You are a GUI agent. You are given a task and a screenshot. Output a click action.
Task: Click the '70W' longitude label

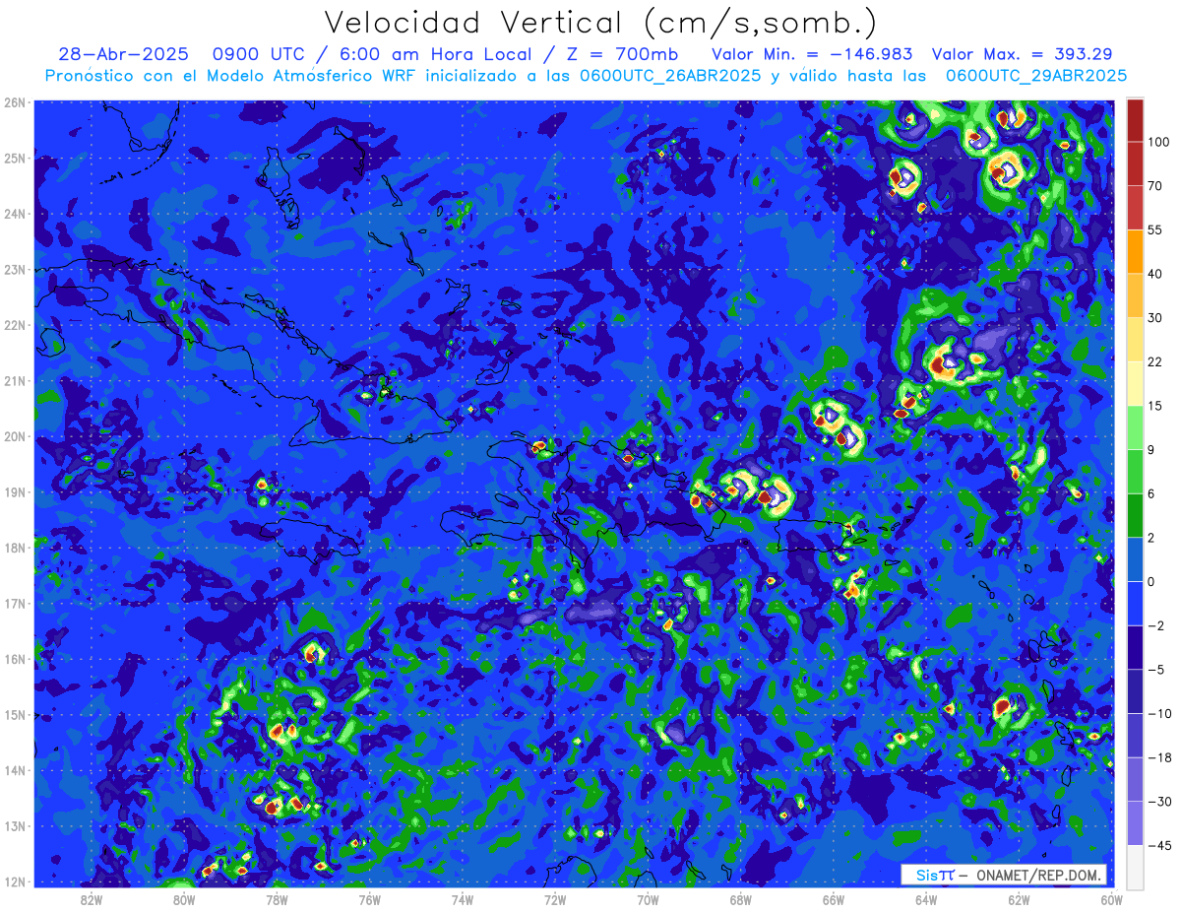point(648,898)
